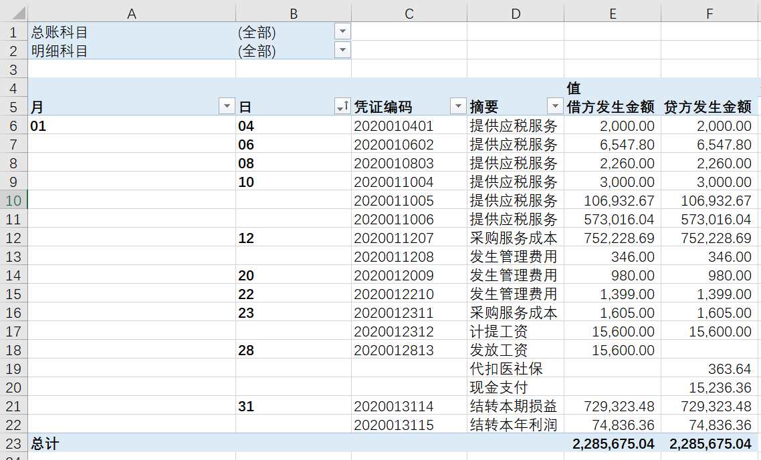Select column F header
761x460 pixels.
(x=710, y=13)
